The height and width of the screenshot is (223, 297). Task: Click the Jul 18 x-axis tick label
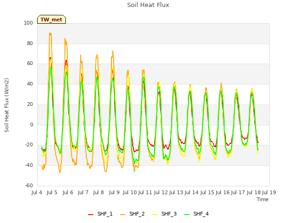tap(254, 192)
